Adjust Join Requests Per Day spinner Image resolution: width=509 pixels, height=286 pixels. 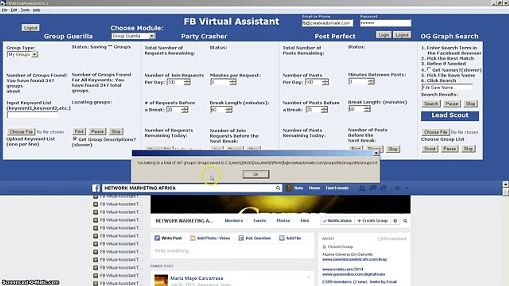187,82
